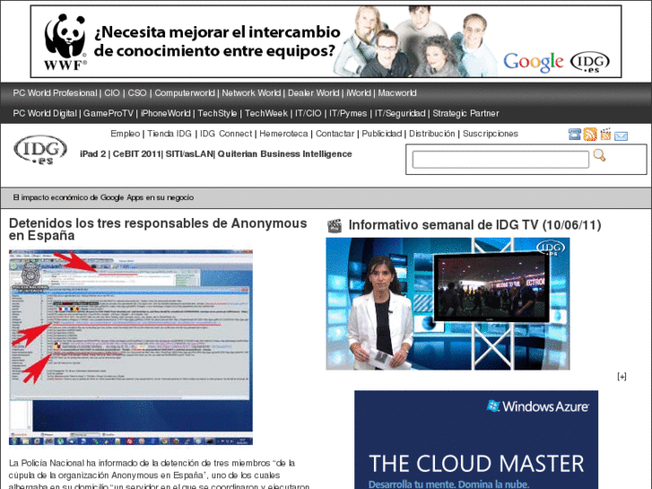Open the Publicidad link
This screenshot has width=652, height=489.
click(381, 134)
